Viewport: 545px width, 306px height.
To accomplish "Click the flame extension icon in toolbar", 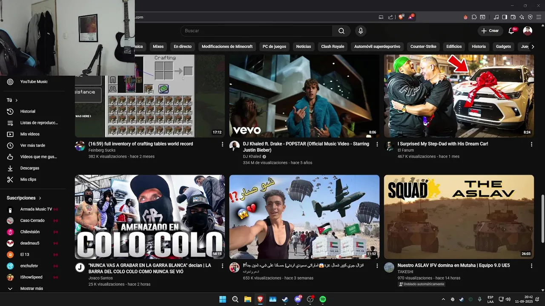I will (x=465, y=17).
